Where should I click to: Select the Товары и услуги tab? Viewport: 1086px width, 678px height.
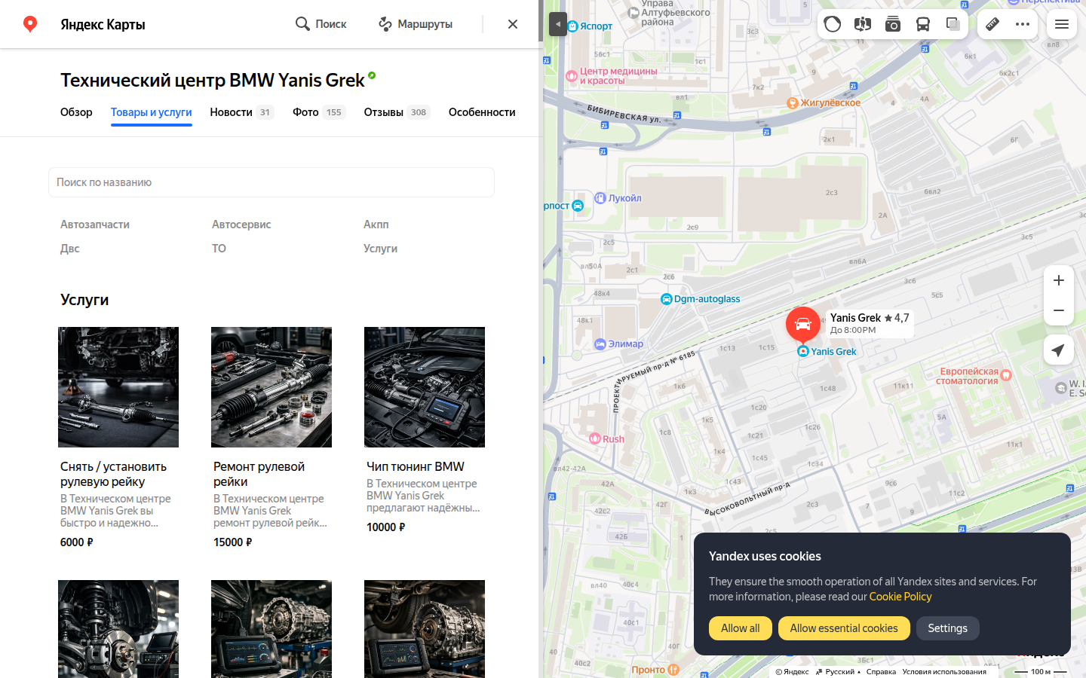coord(152,112)
